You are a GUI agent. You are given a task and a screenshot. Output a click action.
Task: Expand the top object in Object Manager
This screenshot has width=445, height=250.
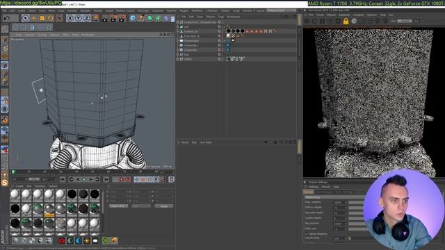pyautogui.click(x=178, y=22)
